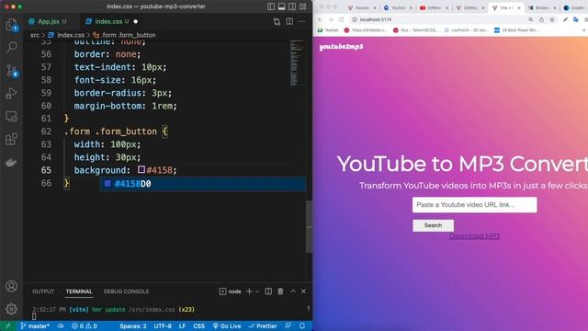This screenshot has width=588, height=331.
Task: Change line ending via LF in status bar
Action: coord(182,325)
